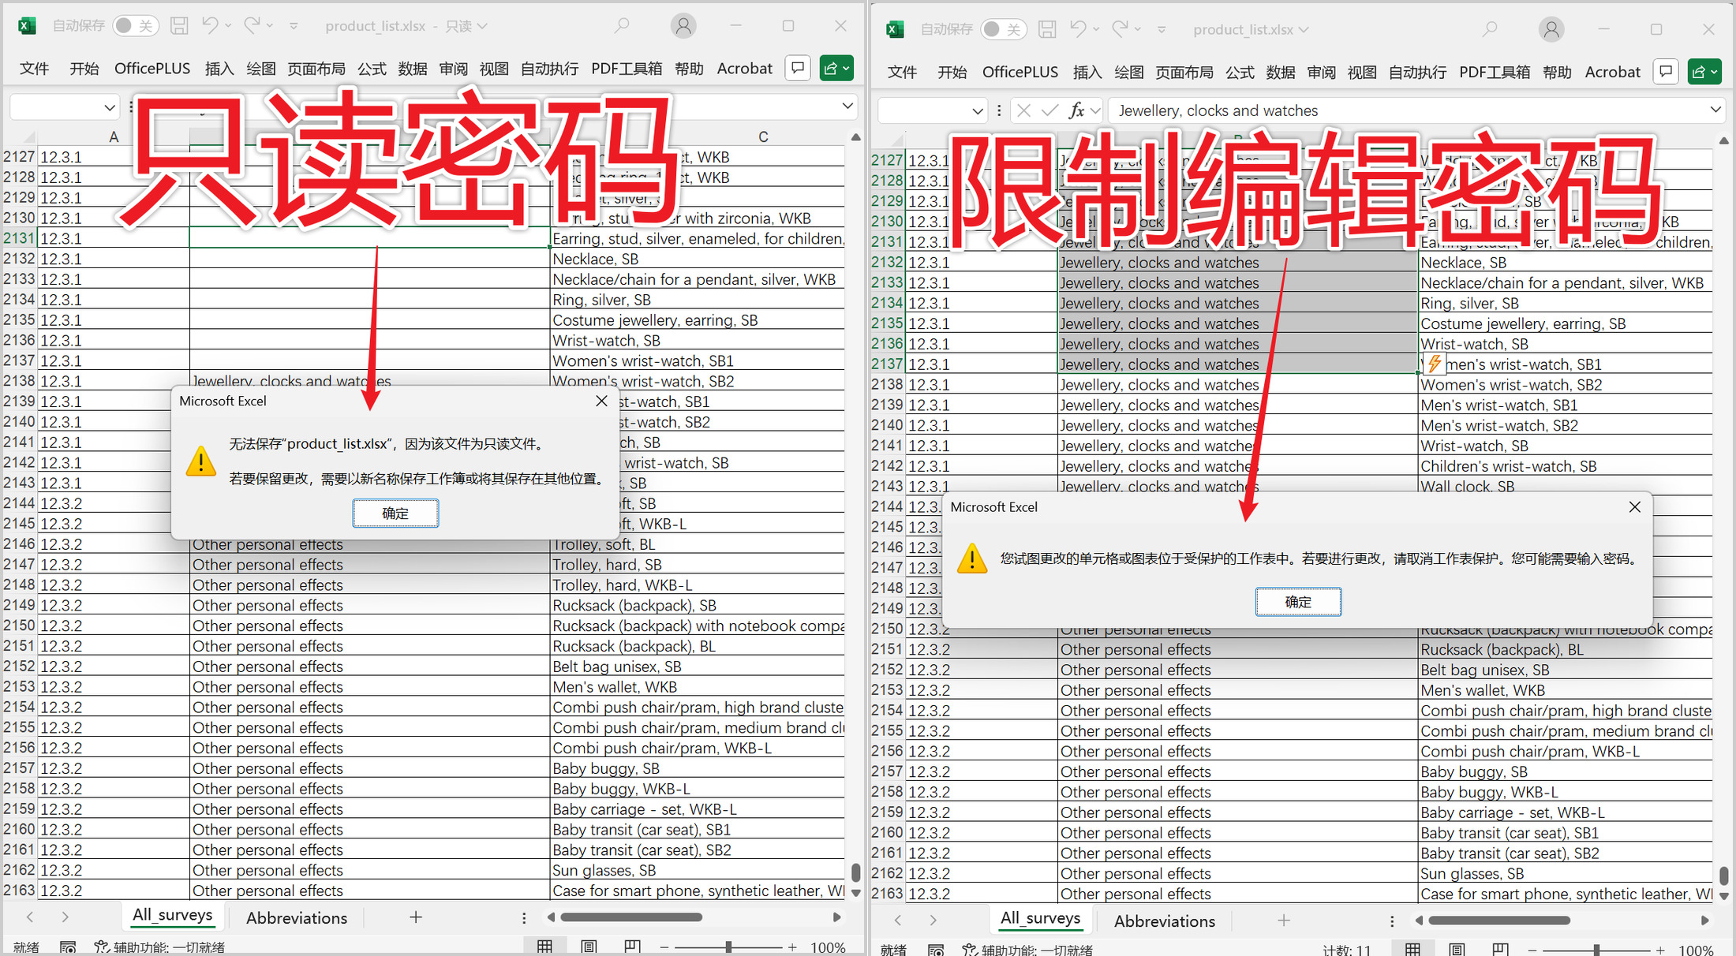Click comments icon in left ribbon
Screen dimensions: 1736x956
798,69
